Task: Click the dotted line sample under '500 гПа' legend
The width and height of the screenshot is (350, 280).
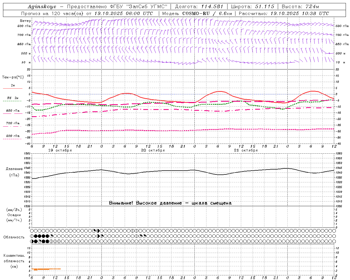Action: click(12, 139)
